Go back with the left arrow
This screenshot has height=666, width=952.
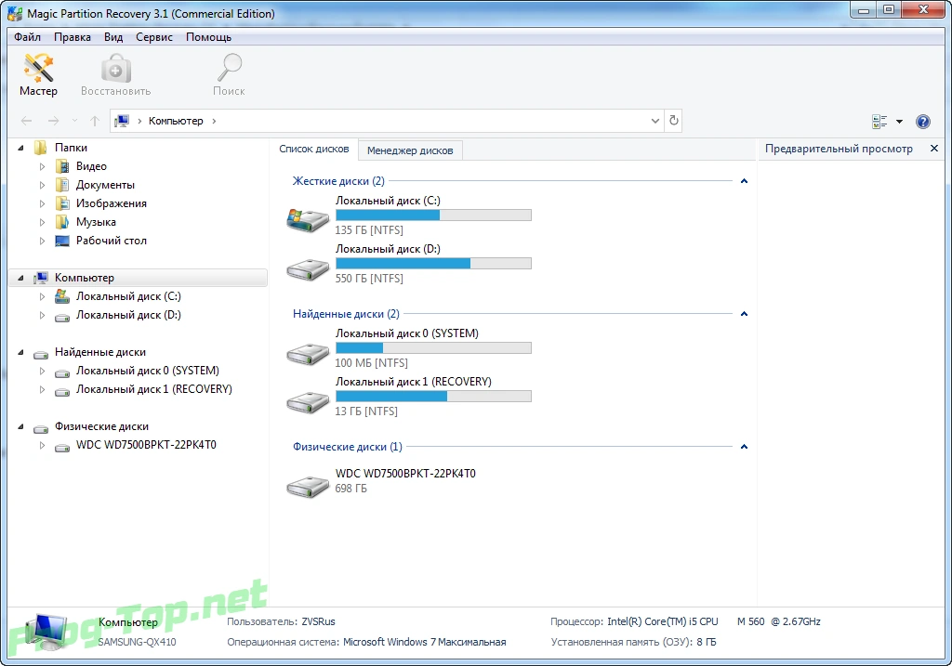pyautogui.click(x=26, y=121)
